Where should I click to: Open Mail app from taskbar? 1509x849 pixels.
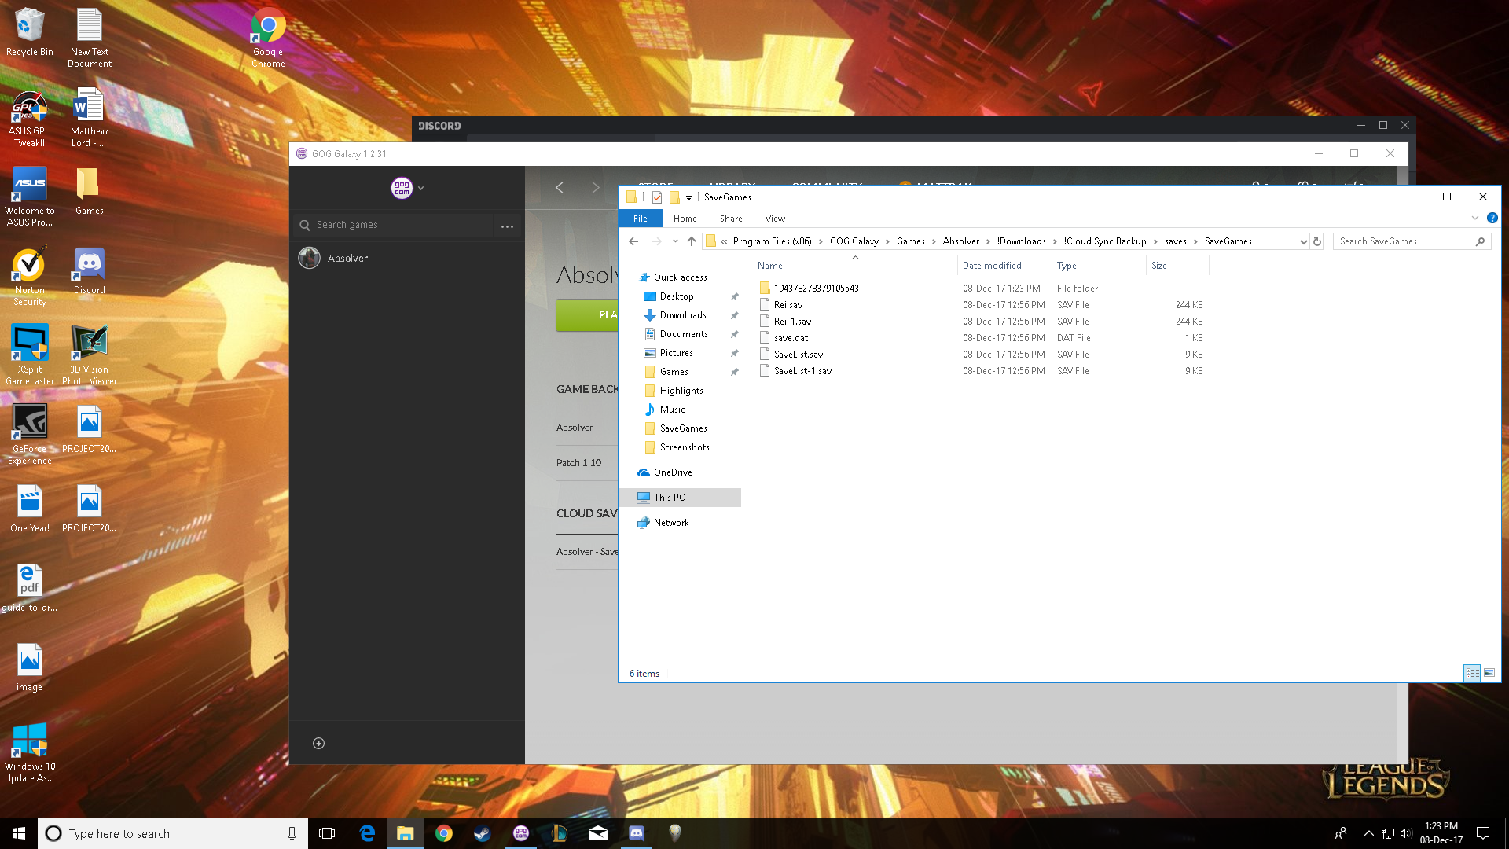pyautogui.click(x=598, y=833)
